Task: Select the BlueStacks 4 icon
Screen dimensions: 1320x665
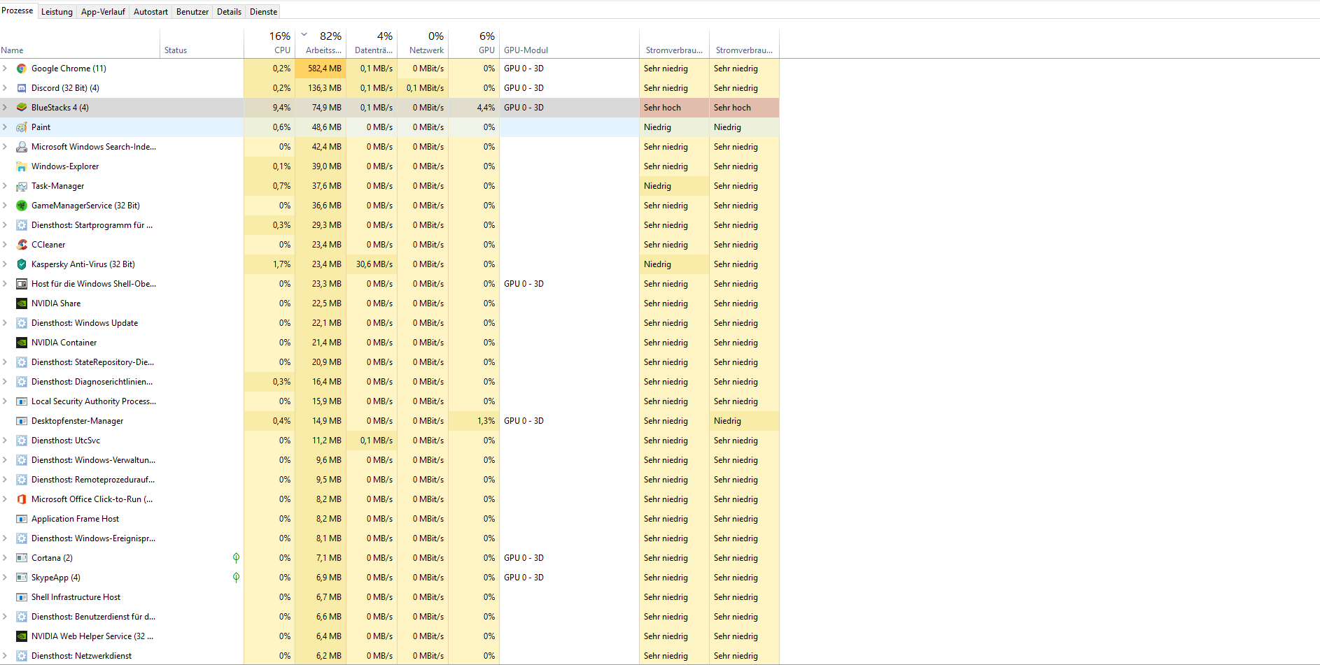Action: point(22,108)
